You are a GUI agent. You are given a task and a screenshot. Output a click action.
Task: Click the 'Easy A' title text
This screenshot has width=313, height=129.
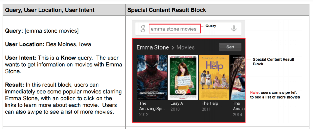[177, 103]
